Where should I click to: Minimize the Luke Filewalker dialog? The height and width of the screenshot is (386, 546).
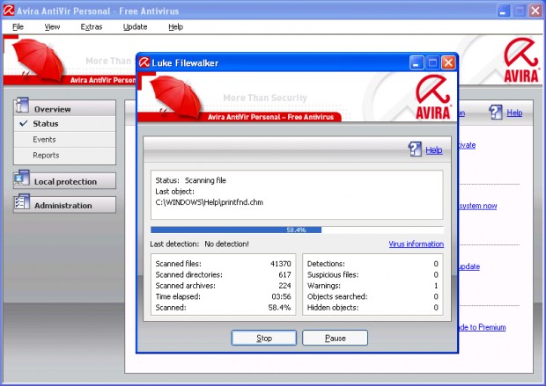tap(417, 63)
